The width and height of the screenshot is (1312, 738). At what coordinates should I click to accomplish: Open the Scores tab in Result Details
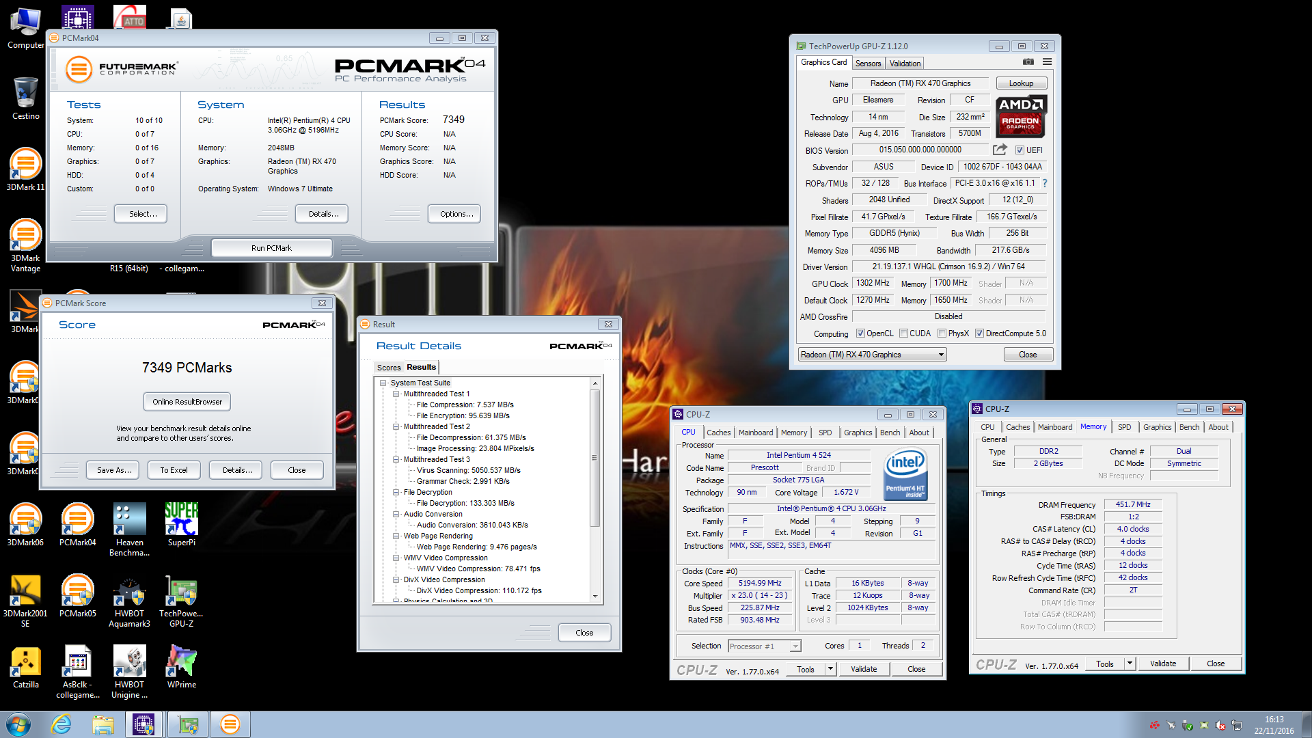tap(389, 368)
